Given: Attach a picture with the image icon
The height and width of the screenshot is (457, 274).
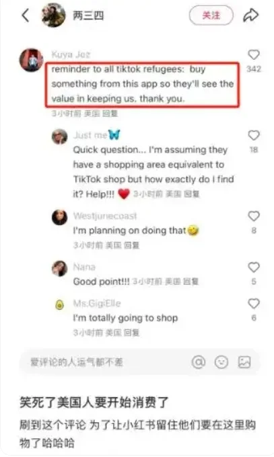Looking at the screenshot, I should [x=244, y=362].
